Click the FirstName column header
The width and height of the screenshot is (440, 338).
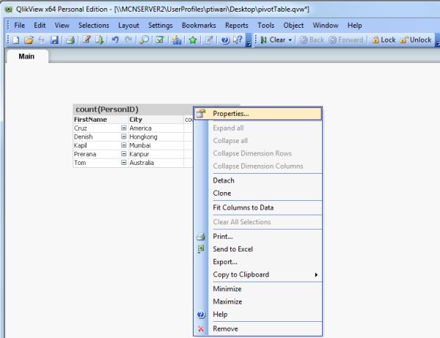pyautogui.click(x=100, y=120)
